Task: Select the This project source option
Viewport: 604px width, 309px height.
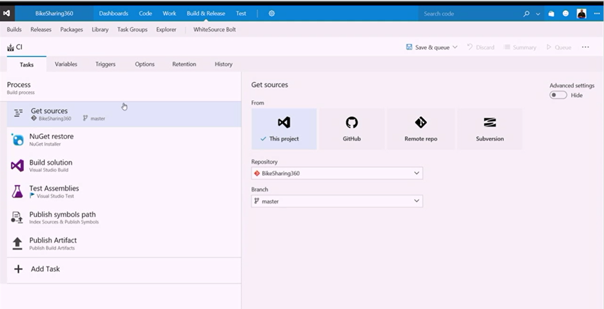Action: (284, 128)
